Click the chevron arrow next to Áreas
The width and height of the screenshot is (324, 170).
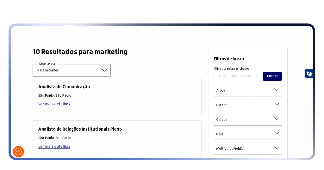[x=277, y=90]
